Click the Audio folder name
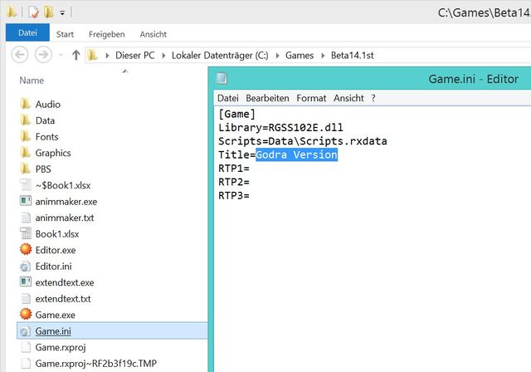531x372 pixels. click(x=48, y=104)
